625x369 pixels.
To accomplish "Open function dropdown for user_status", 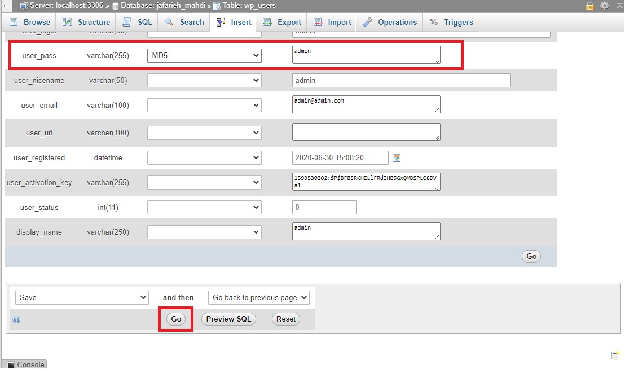I will [204, 207].
